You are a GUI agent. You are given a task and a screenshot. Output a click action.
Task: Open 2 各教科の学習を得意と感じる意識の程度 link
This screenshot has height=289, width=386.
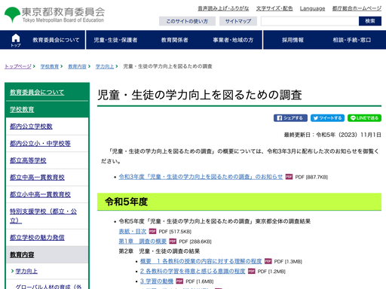tap(192, 272)
